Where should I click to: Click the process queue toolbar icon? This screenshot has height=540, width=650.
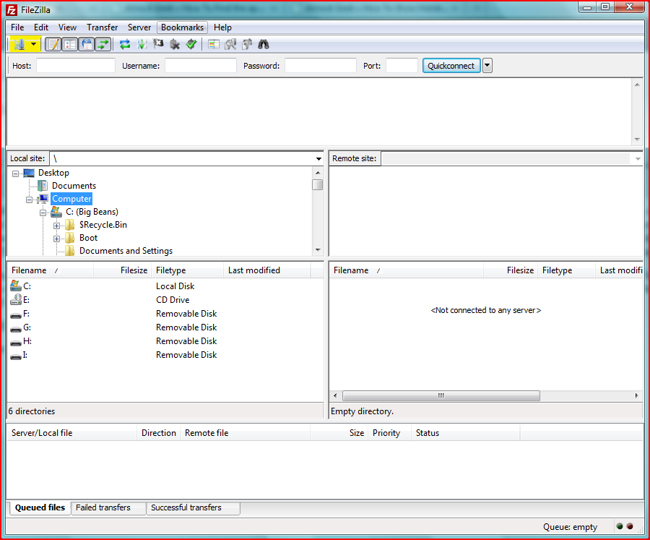(x=142, y=44)
